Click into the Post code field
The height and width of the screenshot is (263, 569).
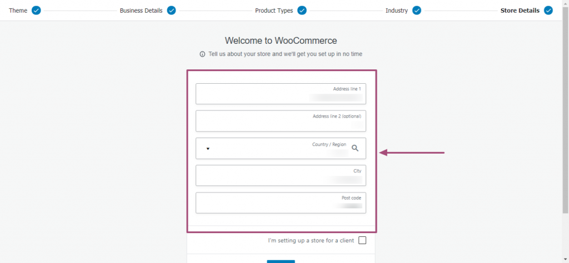pos(281,203)
